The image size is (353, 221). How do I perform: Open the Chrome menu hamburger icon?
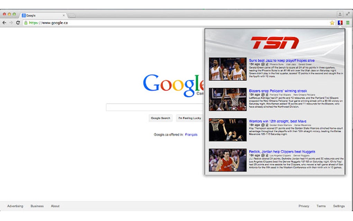coord(347,22)
